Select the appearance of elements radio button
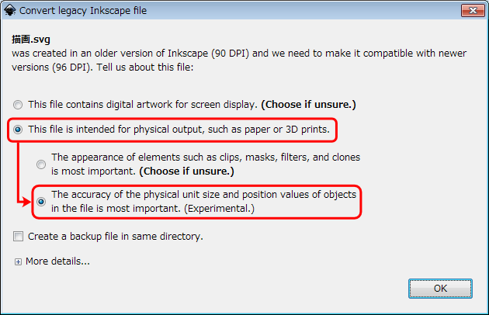489x315 pixels. click(x=41, y=164)
